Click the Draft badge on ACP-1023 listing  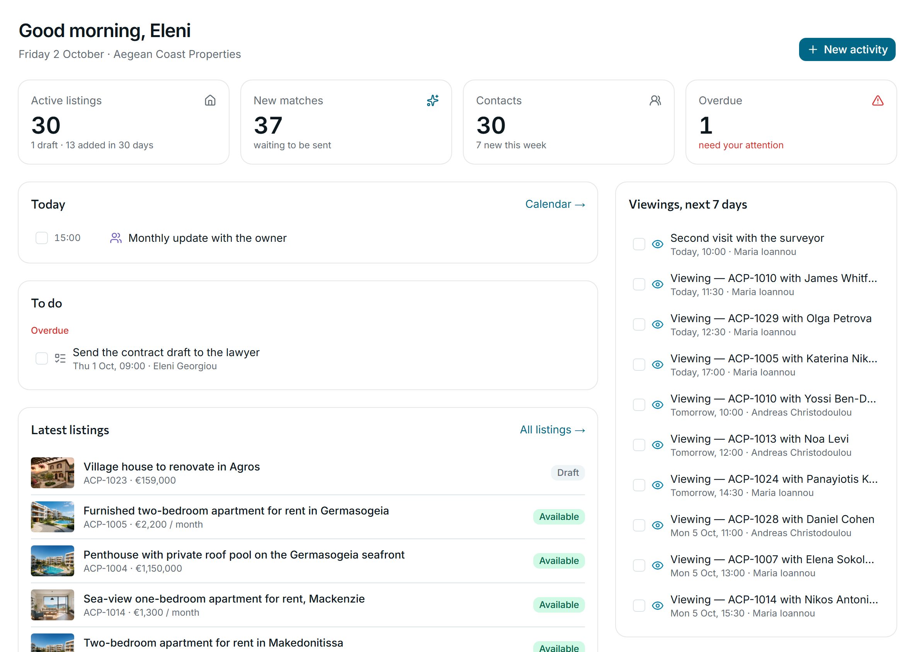point(568,472)
